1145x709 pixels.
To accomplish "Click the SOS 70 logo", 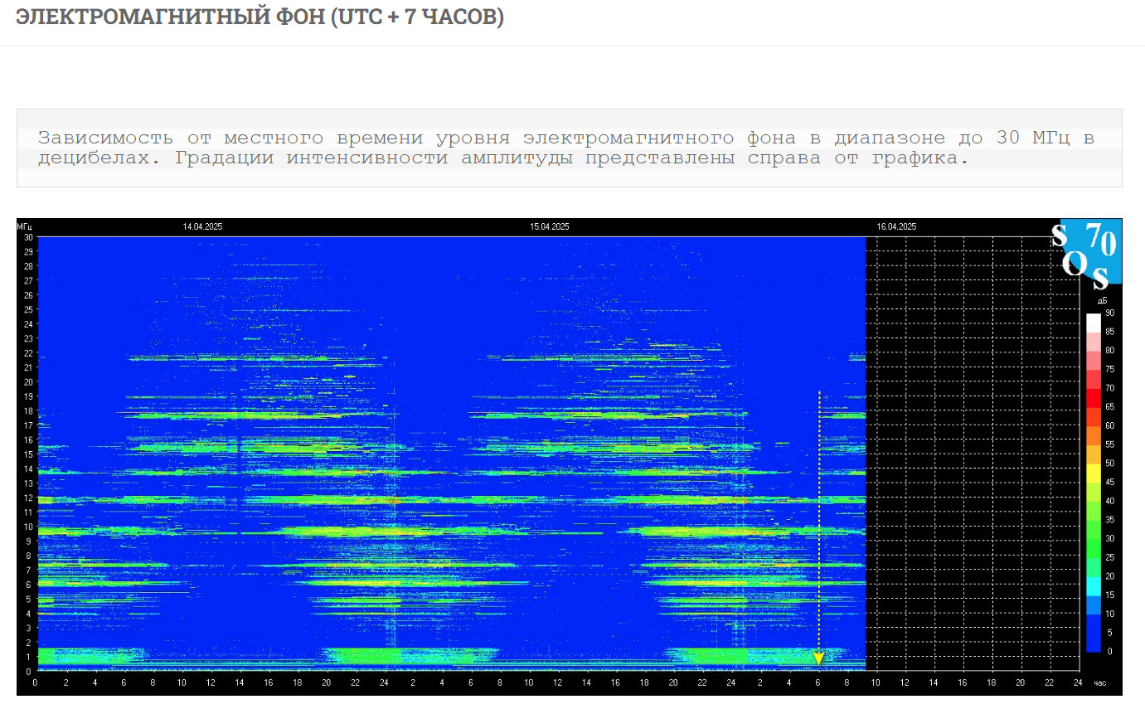I will [1089, 252].
